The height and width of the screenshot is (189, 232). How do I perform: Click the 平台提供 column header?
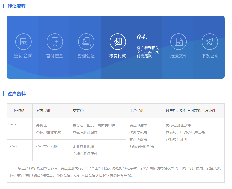137,111
